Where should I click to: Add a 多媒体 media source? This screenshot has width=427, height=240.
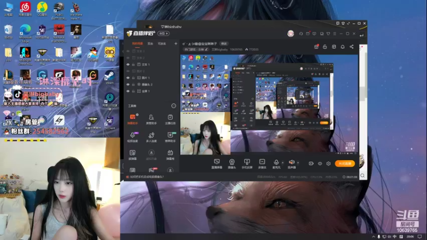pyautogui.click(x=262, y=164)
